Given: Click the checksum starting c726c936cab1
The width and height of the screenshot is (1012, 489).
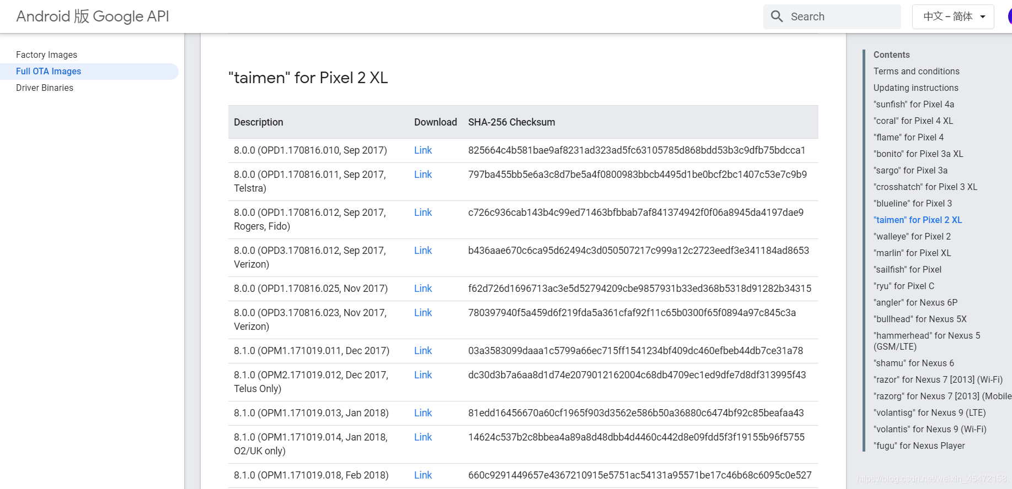Looking at the screenshot, I should click(x=636, y=213).
